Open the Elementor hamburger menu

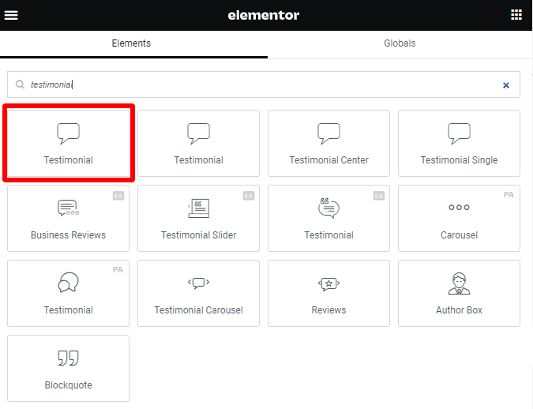[11, 15]
